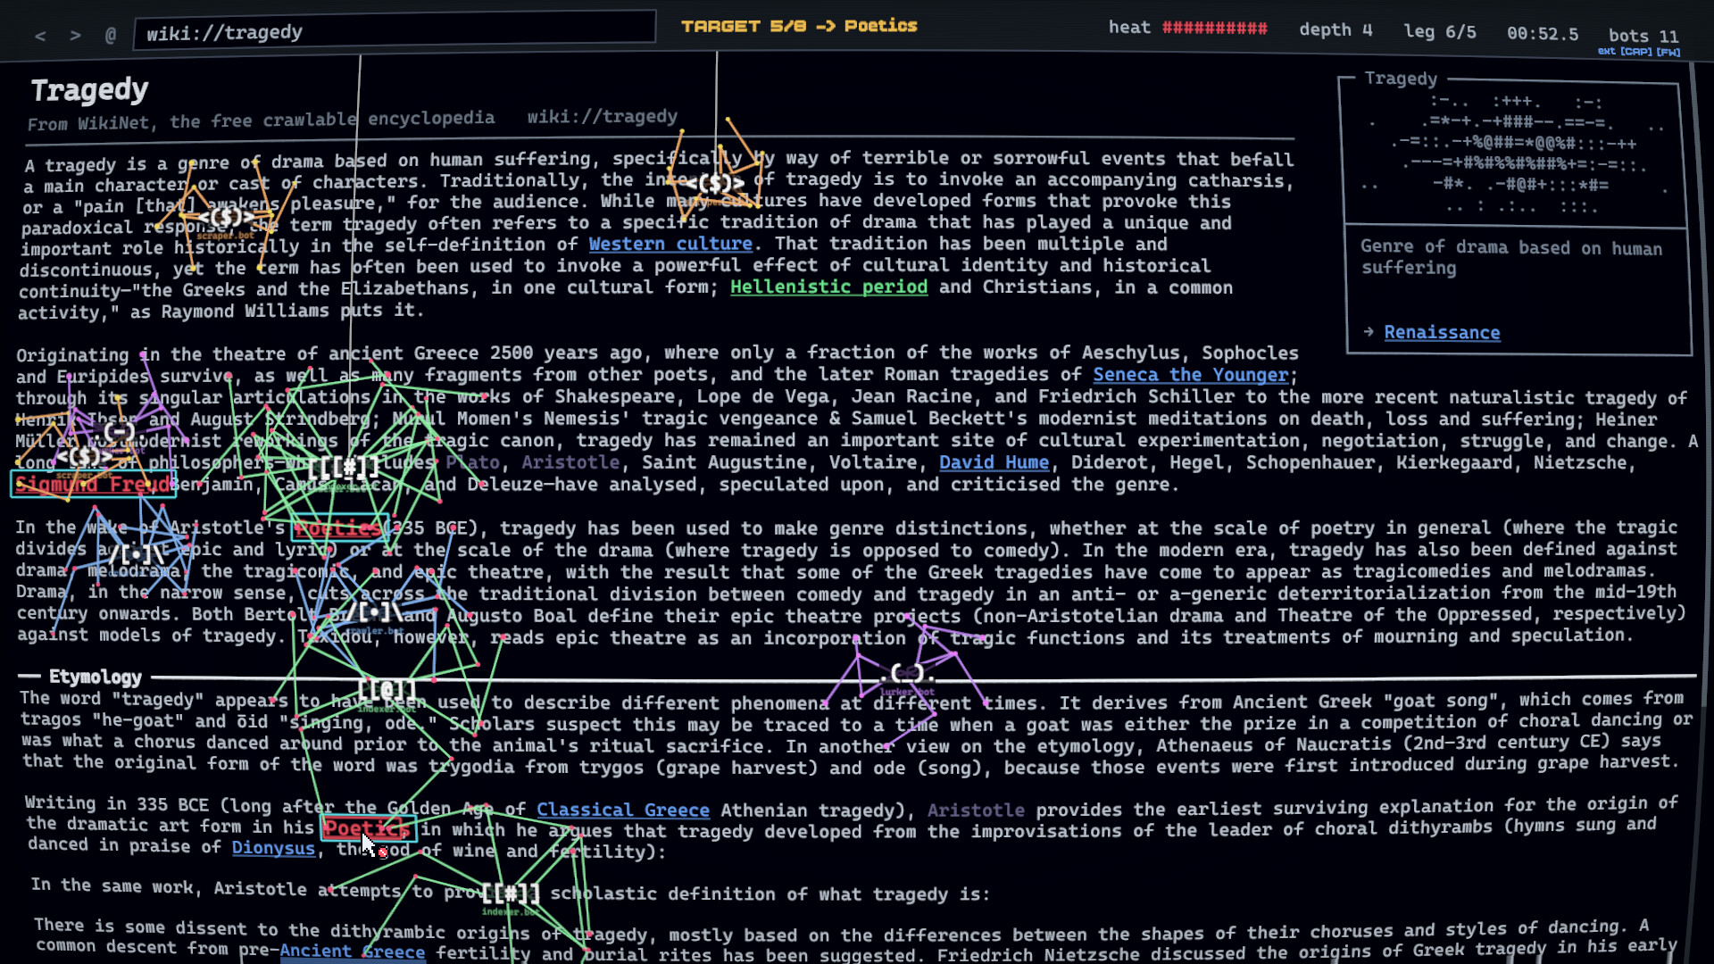Click the scraper bot <($)> hanging below the address bar

pyautogui.click(x=715, y=184)
